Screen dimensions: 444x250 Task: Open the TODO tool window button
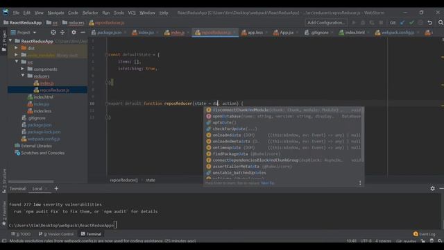pyautogui.click(x=21, y=234)
